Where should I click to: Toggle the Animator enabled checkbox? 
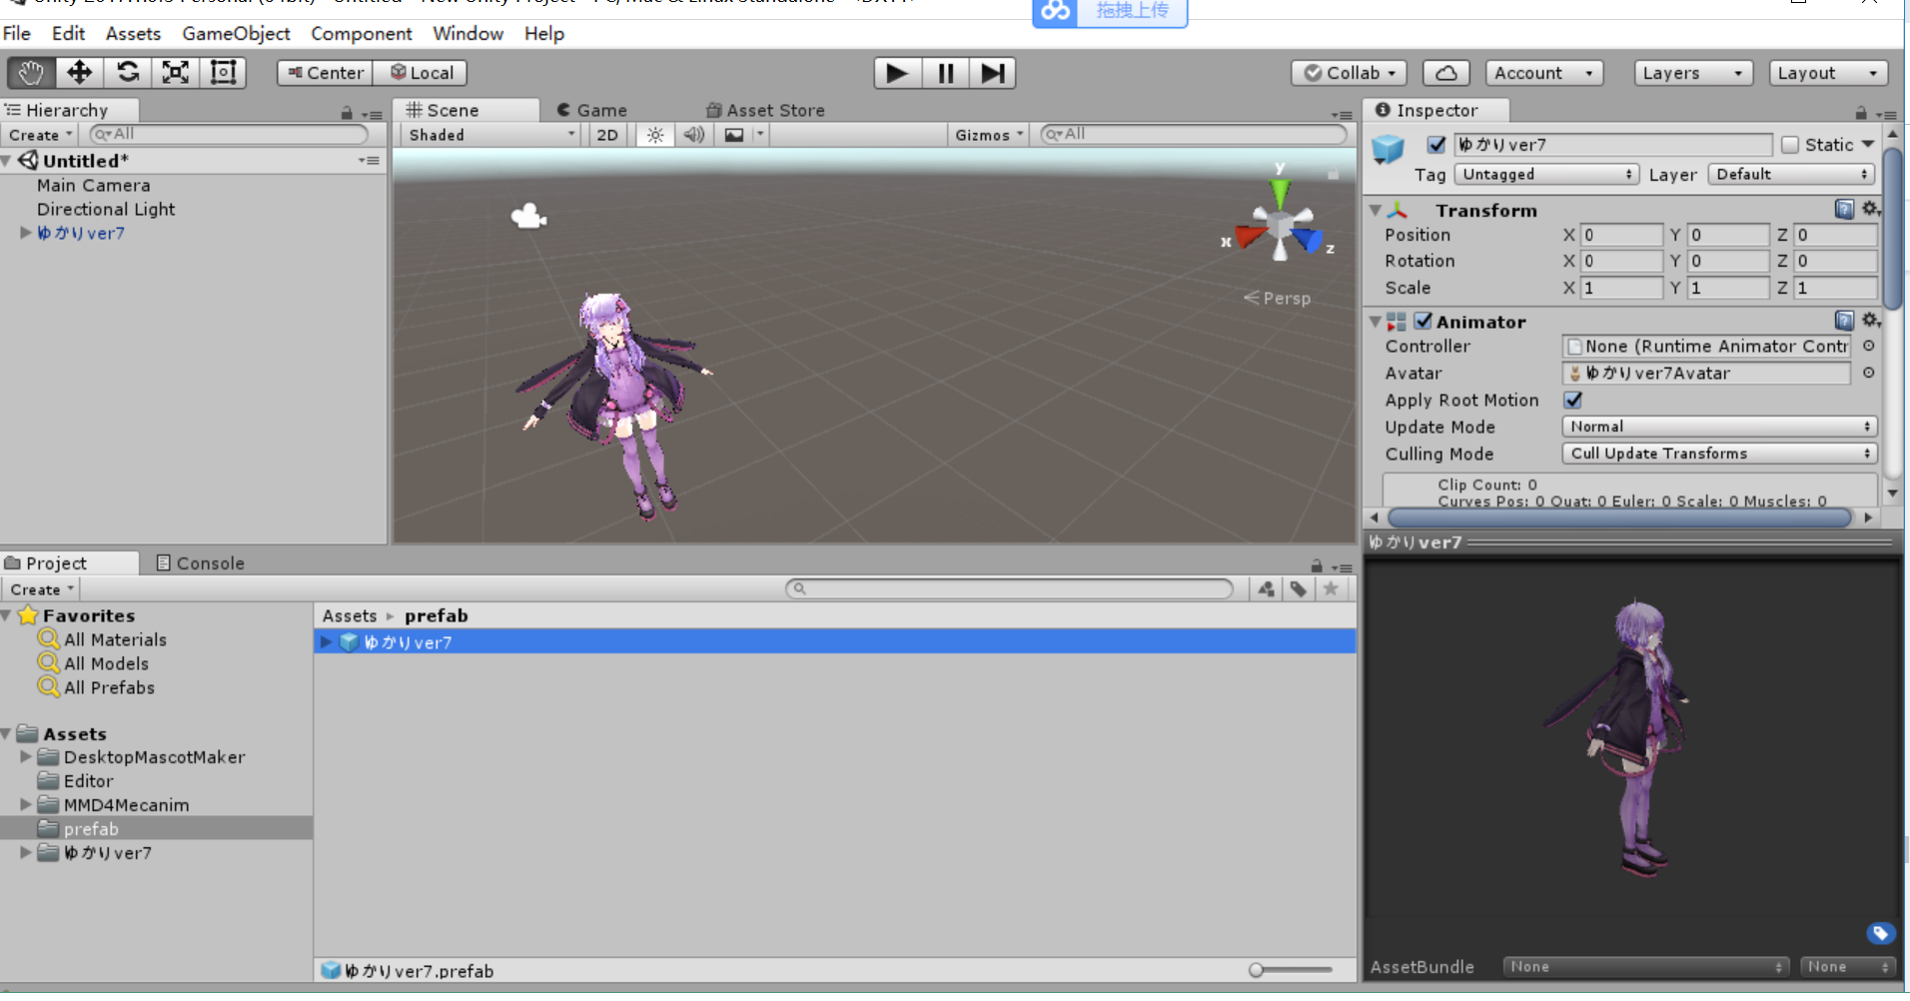coord(1424,321)
